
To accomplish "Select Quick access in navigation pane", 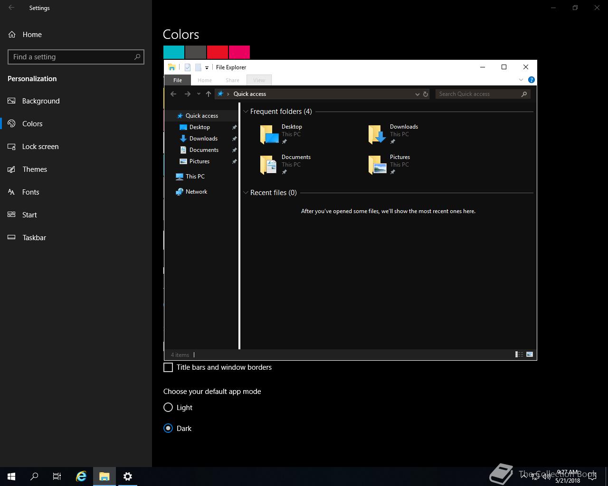I will pos(201,116).
